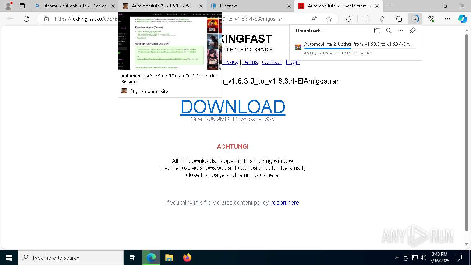Open the Collections icon
The image size is (471, 265).
399,19
